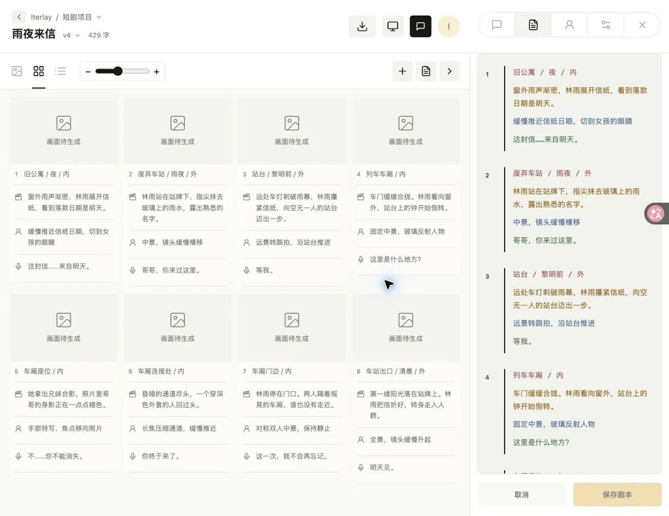This screenshot has width=669, height=516.
Task: Click the right chevron in the toolbar
Action: pyautogui.click(x=449, y=71)
